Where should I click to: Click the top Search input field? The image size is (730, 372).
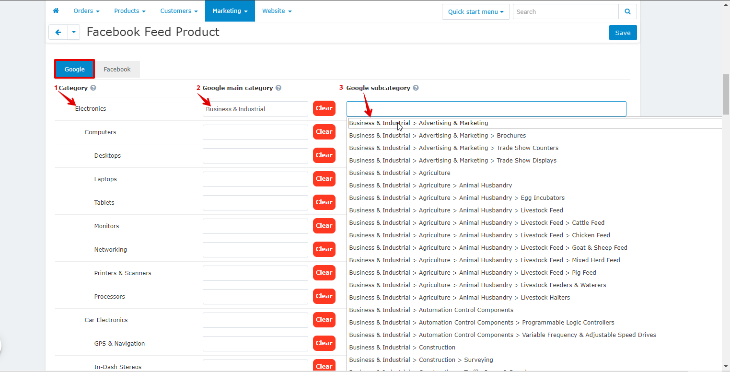566,12
